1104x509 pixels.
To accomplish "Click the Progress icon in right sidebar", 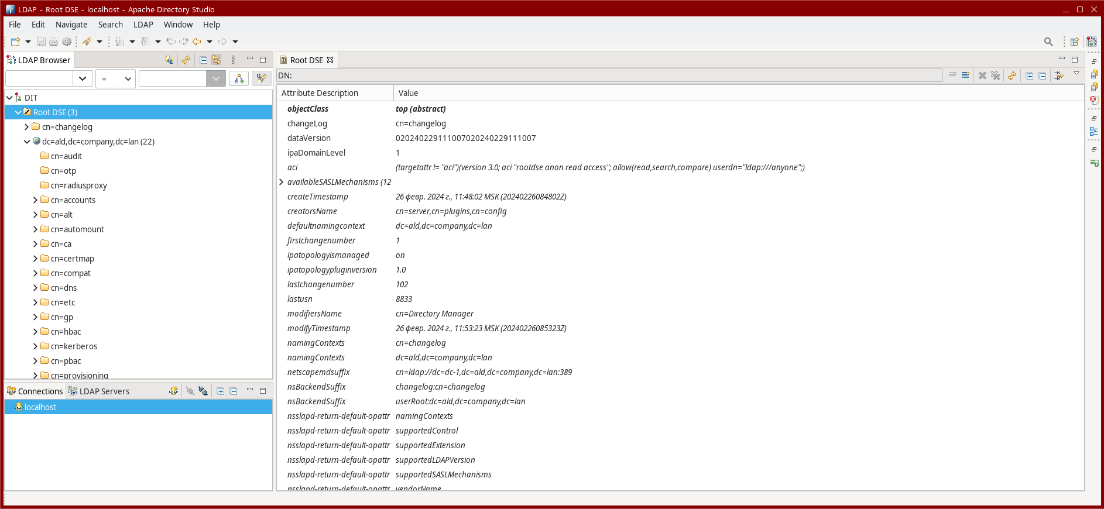I will [1094, 163].
